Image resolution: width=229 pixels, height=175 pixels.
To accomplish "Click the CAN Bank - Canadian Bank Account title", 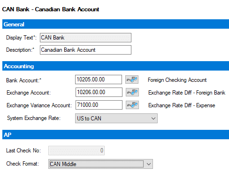I will click(x=51, y=9).
